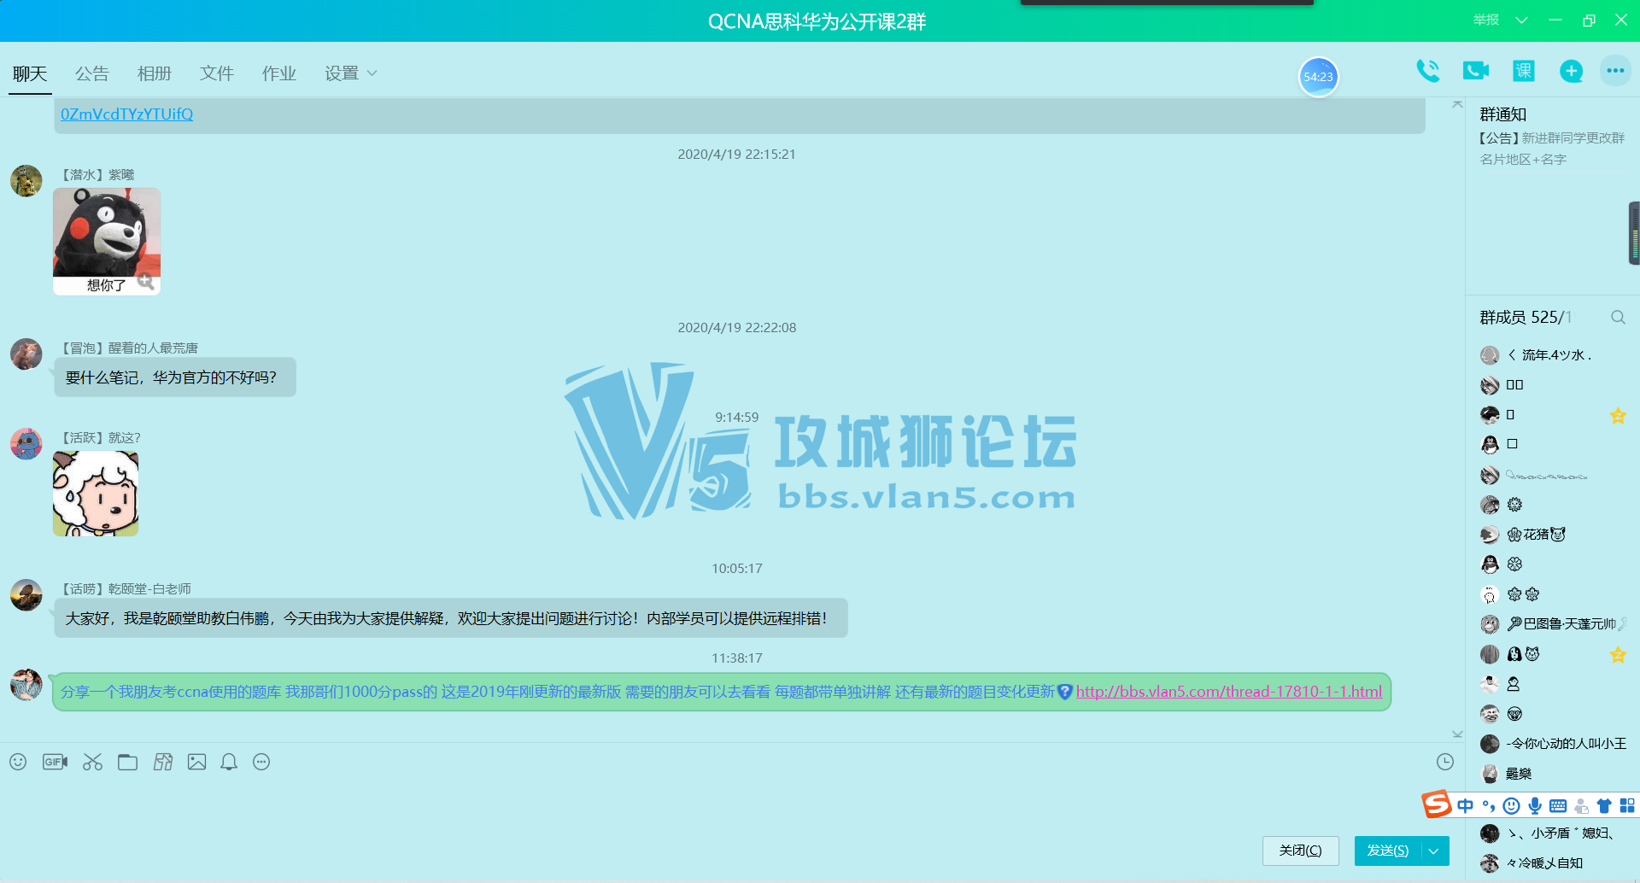Click the 要什么笔记 message bubble

coord(175,377)
